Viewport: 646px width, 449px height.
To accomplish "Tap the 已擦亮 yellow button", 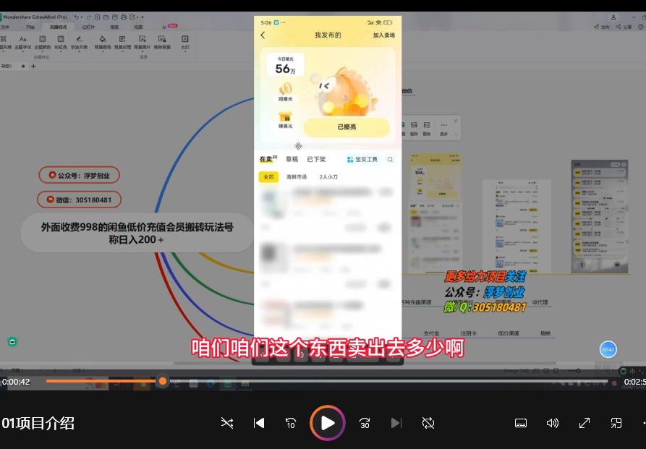I will (347, 127).
